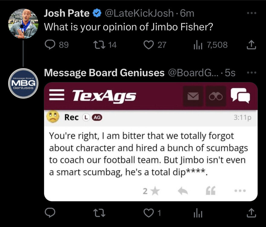Image resolution: width=266 pixels, height=227 pixels.
Task: Star the Rec forum post
Action: coord(155,191)
